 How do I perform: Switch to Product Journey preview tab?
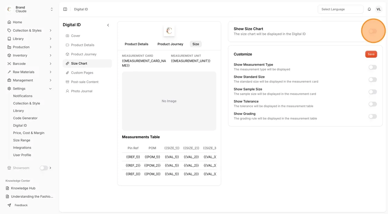(x=170, y=44)
